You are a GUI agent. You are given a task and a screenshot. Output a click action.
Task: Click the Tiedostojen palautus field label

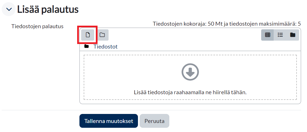point(37,27)
